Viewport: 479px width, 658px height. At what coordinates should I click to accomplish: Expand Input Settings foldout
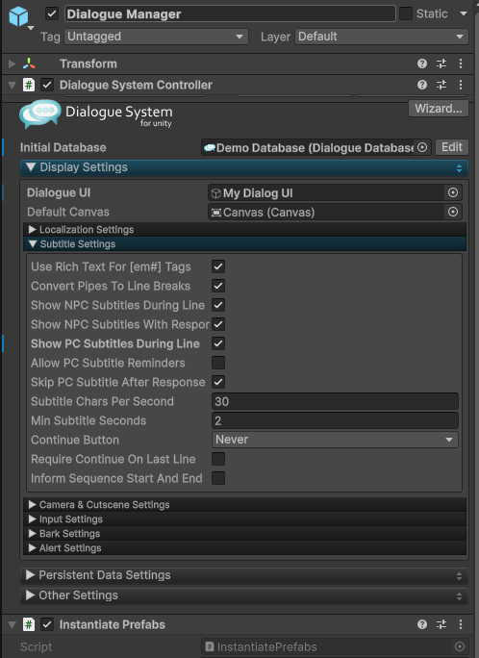pos(33,519)
